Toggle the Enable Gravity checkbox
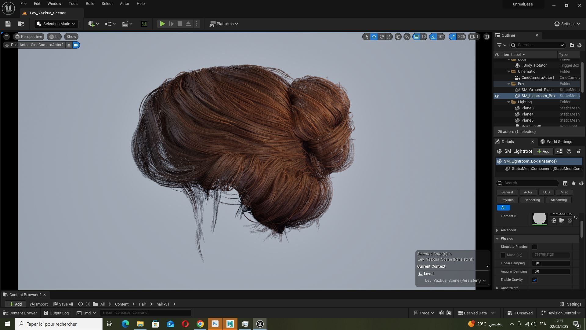Image resolution: width=586 pixels, height=330 pixels. 535,280
